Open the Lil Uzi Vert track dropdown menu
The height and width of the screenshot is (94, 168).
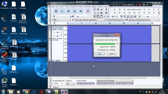(59, 27)
